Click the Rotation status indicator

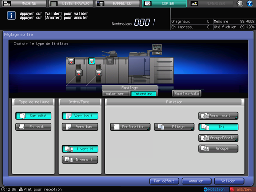[214, 189]
